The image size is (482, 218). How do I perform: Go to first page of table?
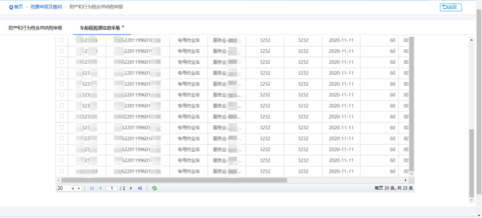pyautogui.click(x=92, y=188)
